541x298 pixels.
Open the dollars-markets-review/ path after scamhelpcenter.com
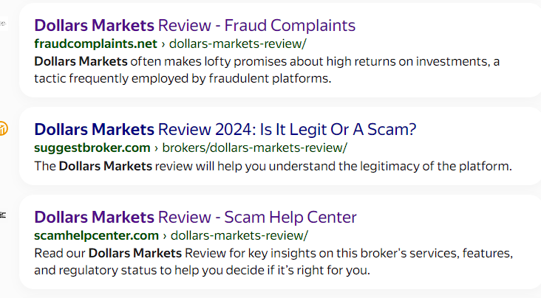tap(239, 235)
